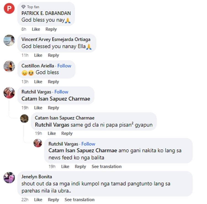Viewport: 207px width, 204px height.
Task: See translation of Rutchil Vargas's news feed reply
Action: click(107, 167)
